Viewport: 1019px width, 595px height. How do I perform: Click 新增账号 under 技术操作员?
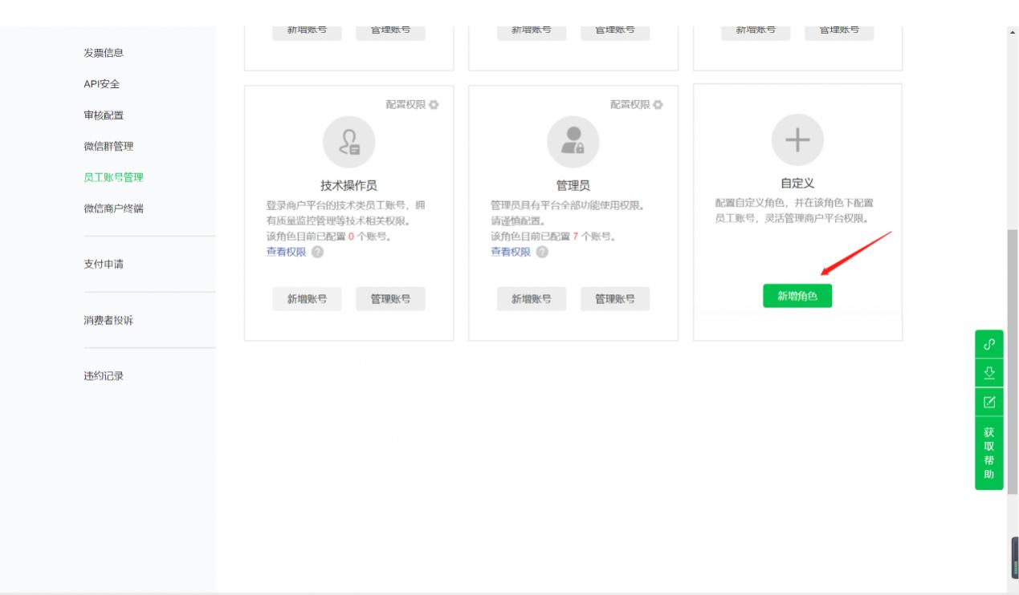coord(307,298)
